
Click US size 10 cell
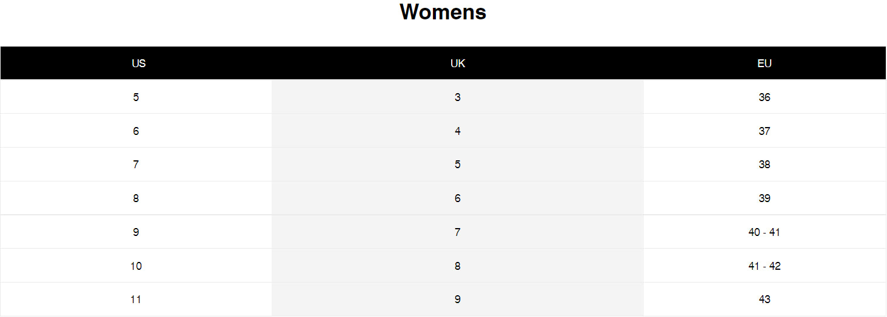pos(136,266)
